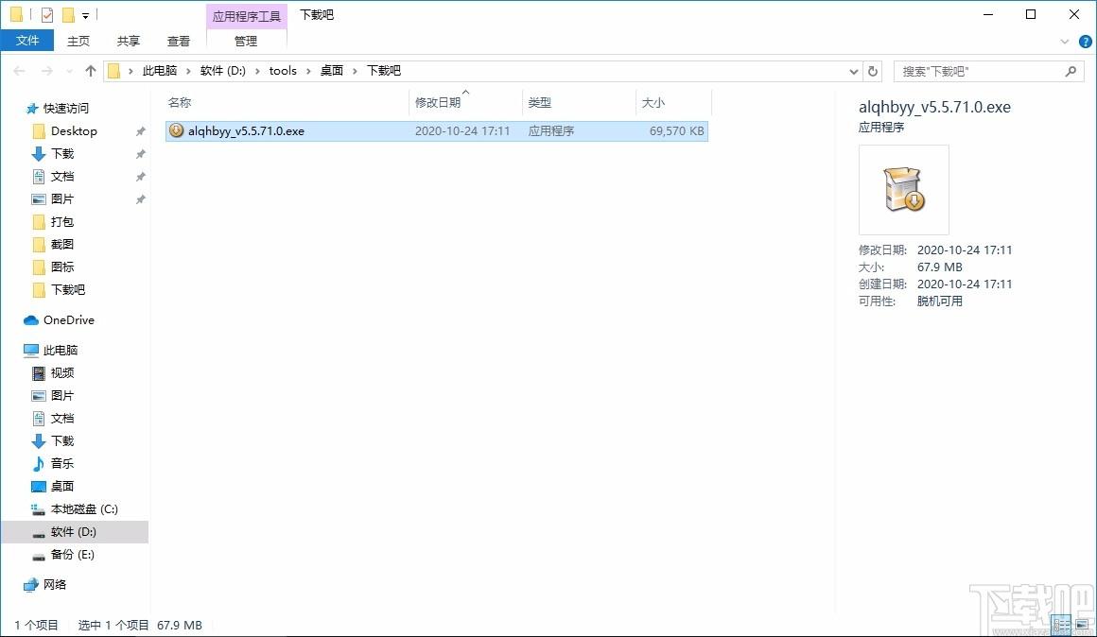Click the 本地磁盘 (C:) drive icon
The width and height of the screenshot is (1097, 637).
coord(39,509)
